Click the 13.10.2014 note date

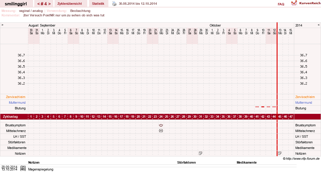pyautogui.click(x=10, y=169)
